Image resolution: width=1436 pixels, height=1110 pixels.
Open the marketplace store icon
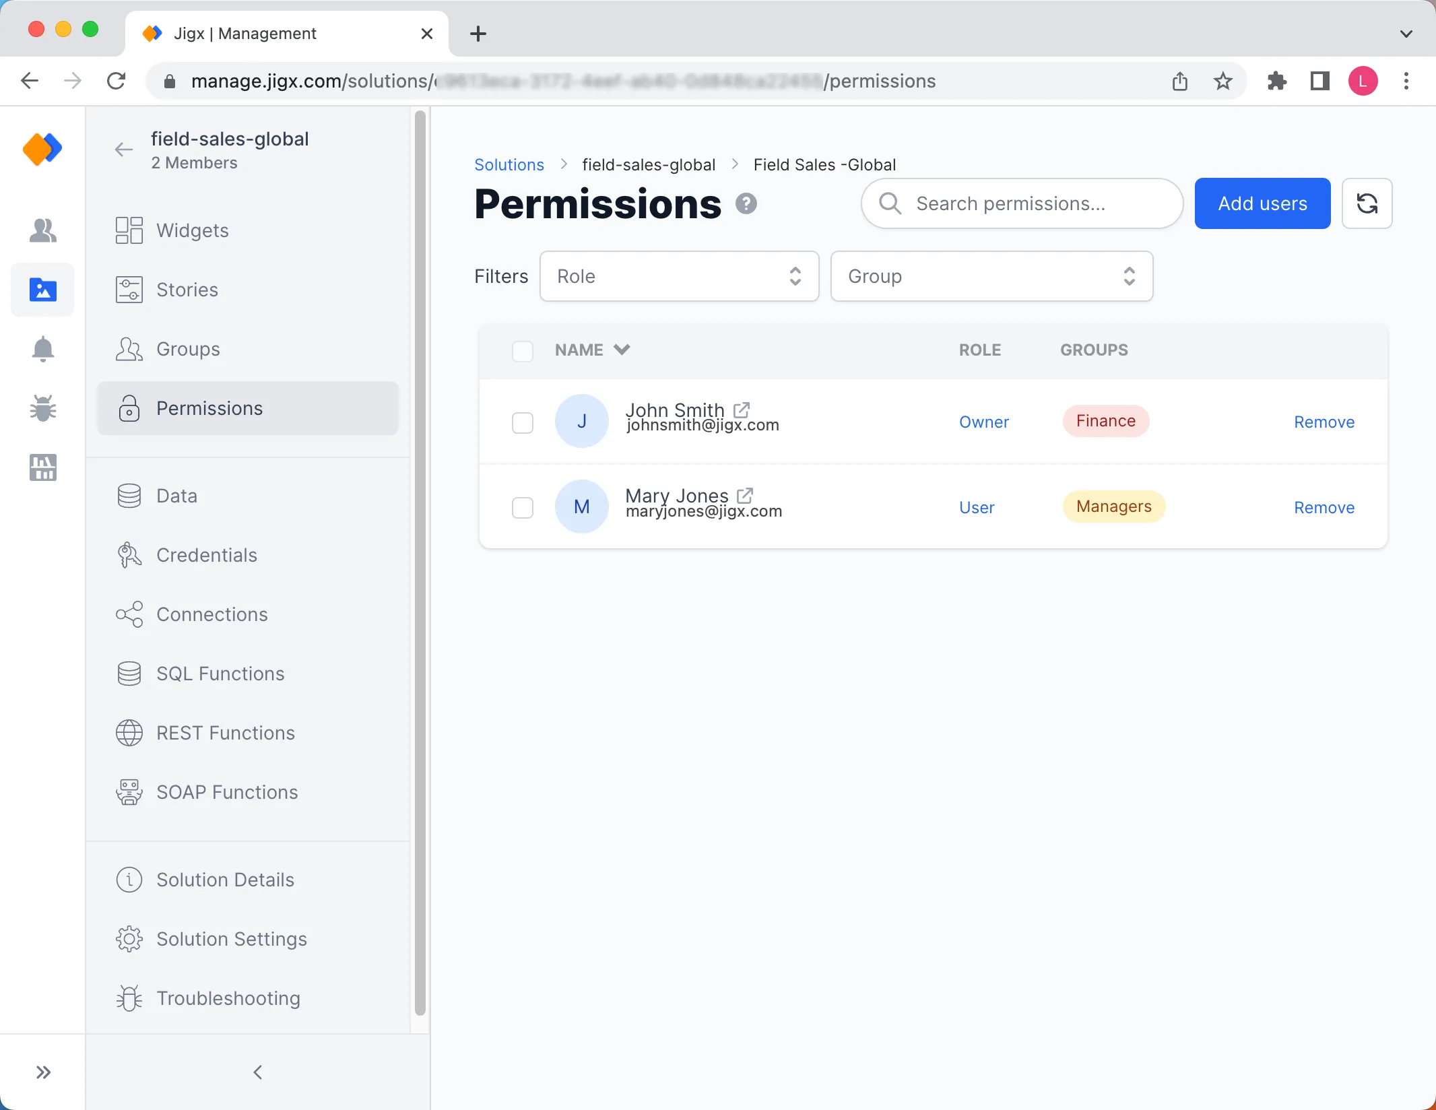click(x=42, y=467)
